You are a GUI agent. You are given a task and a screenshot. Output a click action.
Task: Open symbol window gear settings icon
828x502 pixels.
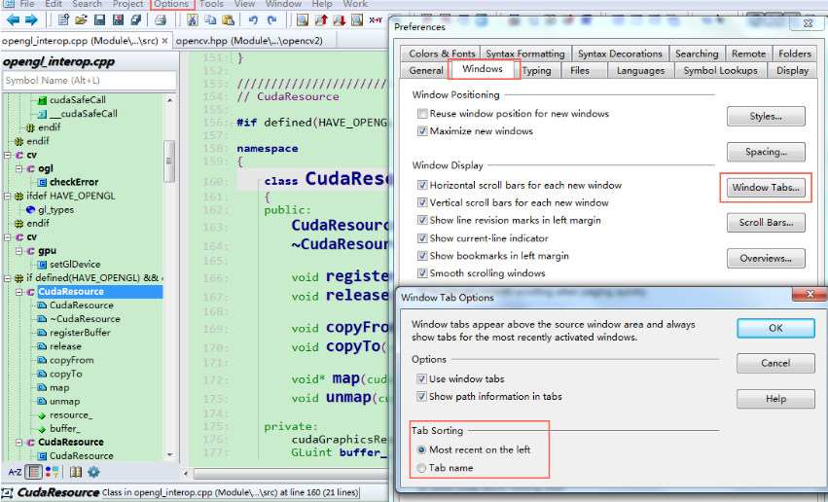click(93, 472)
